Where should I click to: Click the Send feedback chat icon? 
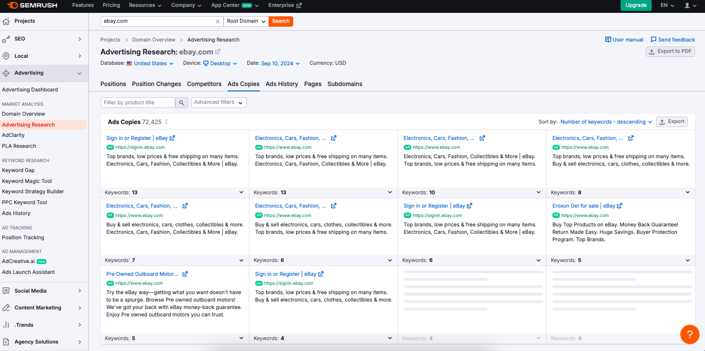pyautogui.click(x=654, y=40)
